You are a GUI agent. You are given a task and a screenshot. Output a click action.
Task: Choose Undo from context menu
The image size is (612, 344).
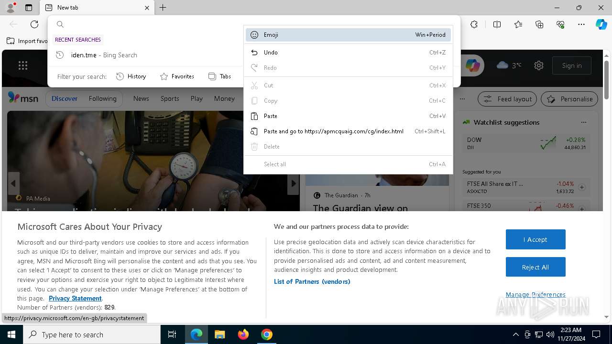click(x=348, y=53)
